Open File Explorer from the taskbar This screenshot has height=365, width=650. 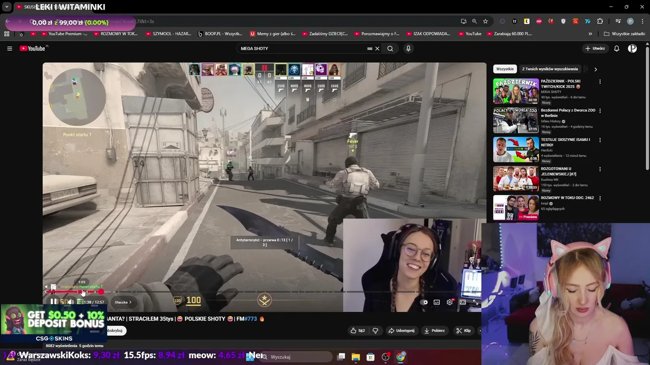pos(356,357)
